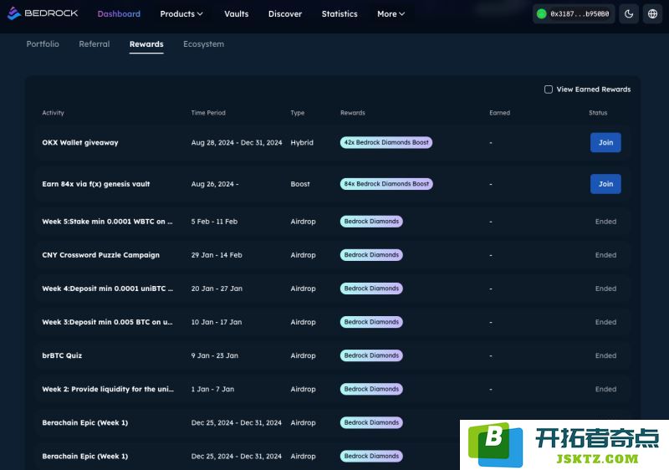Open the brBTC Quiz activity
The height and width of the screenshot is (470, 669).
[62, 355]
